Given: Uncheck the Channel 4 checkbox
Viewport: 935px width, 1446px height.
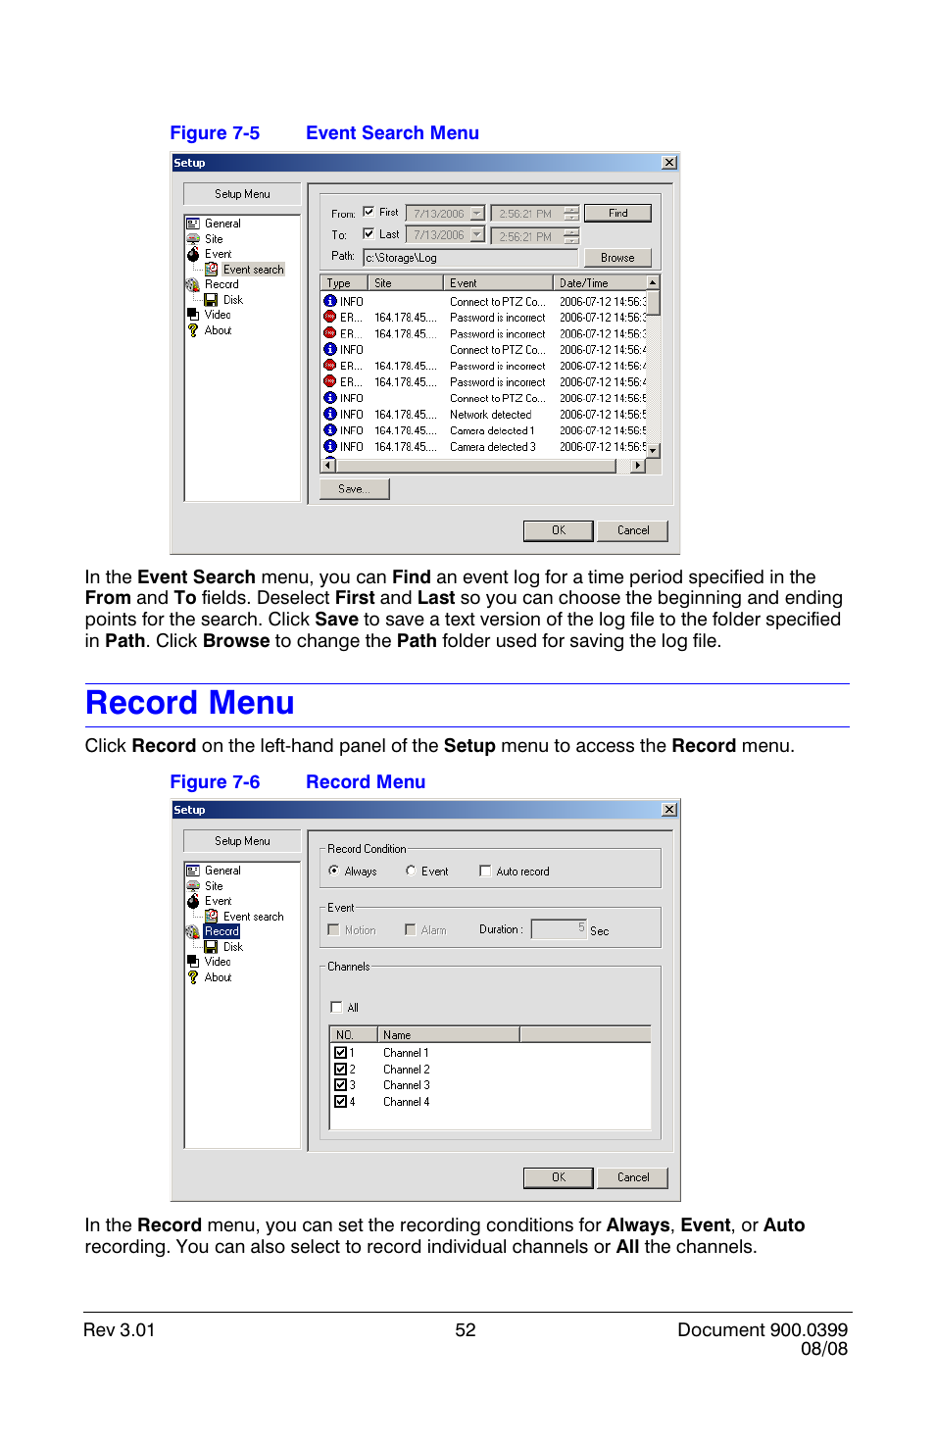Looking at the screenshot, I should click(x=341, y=1102).
